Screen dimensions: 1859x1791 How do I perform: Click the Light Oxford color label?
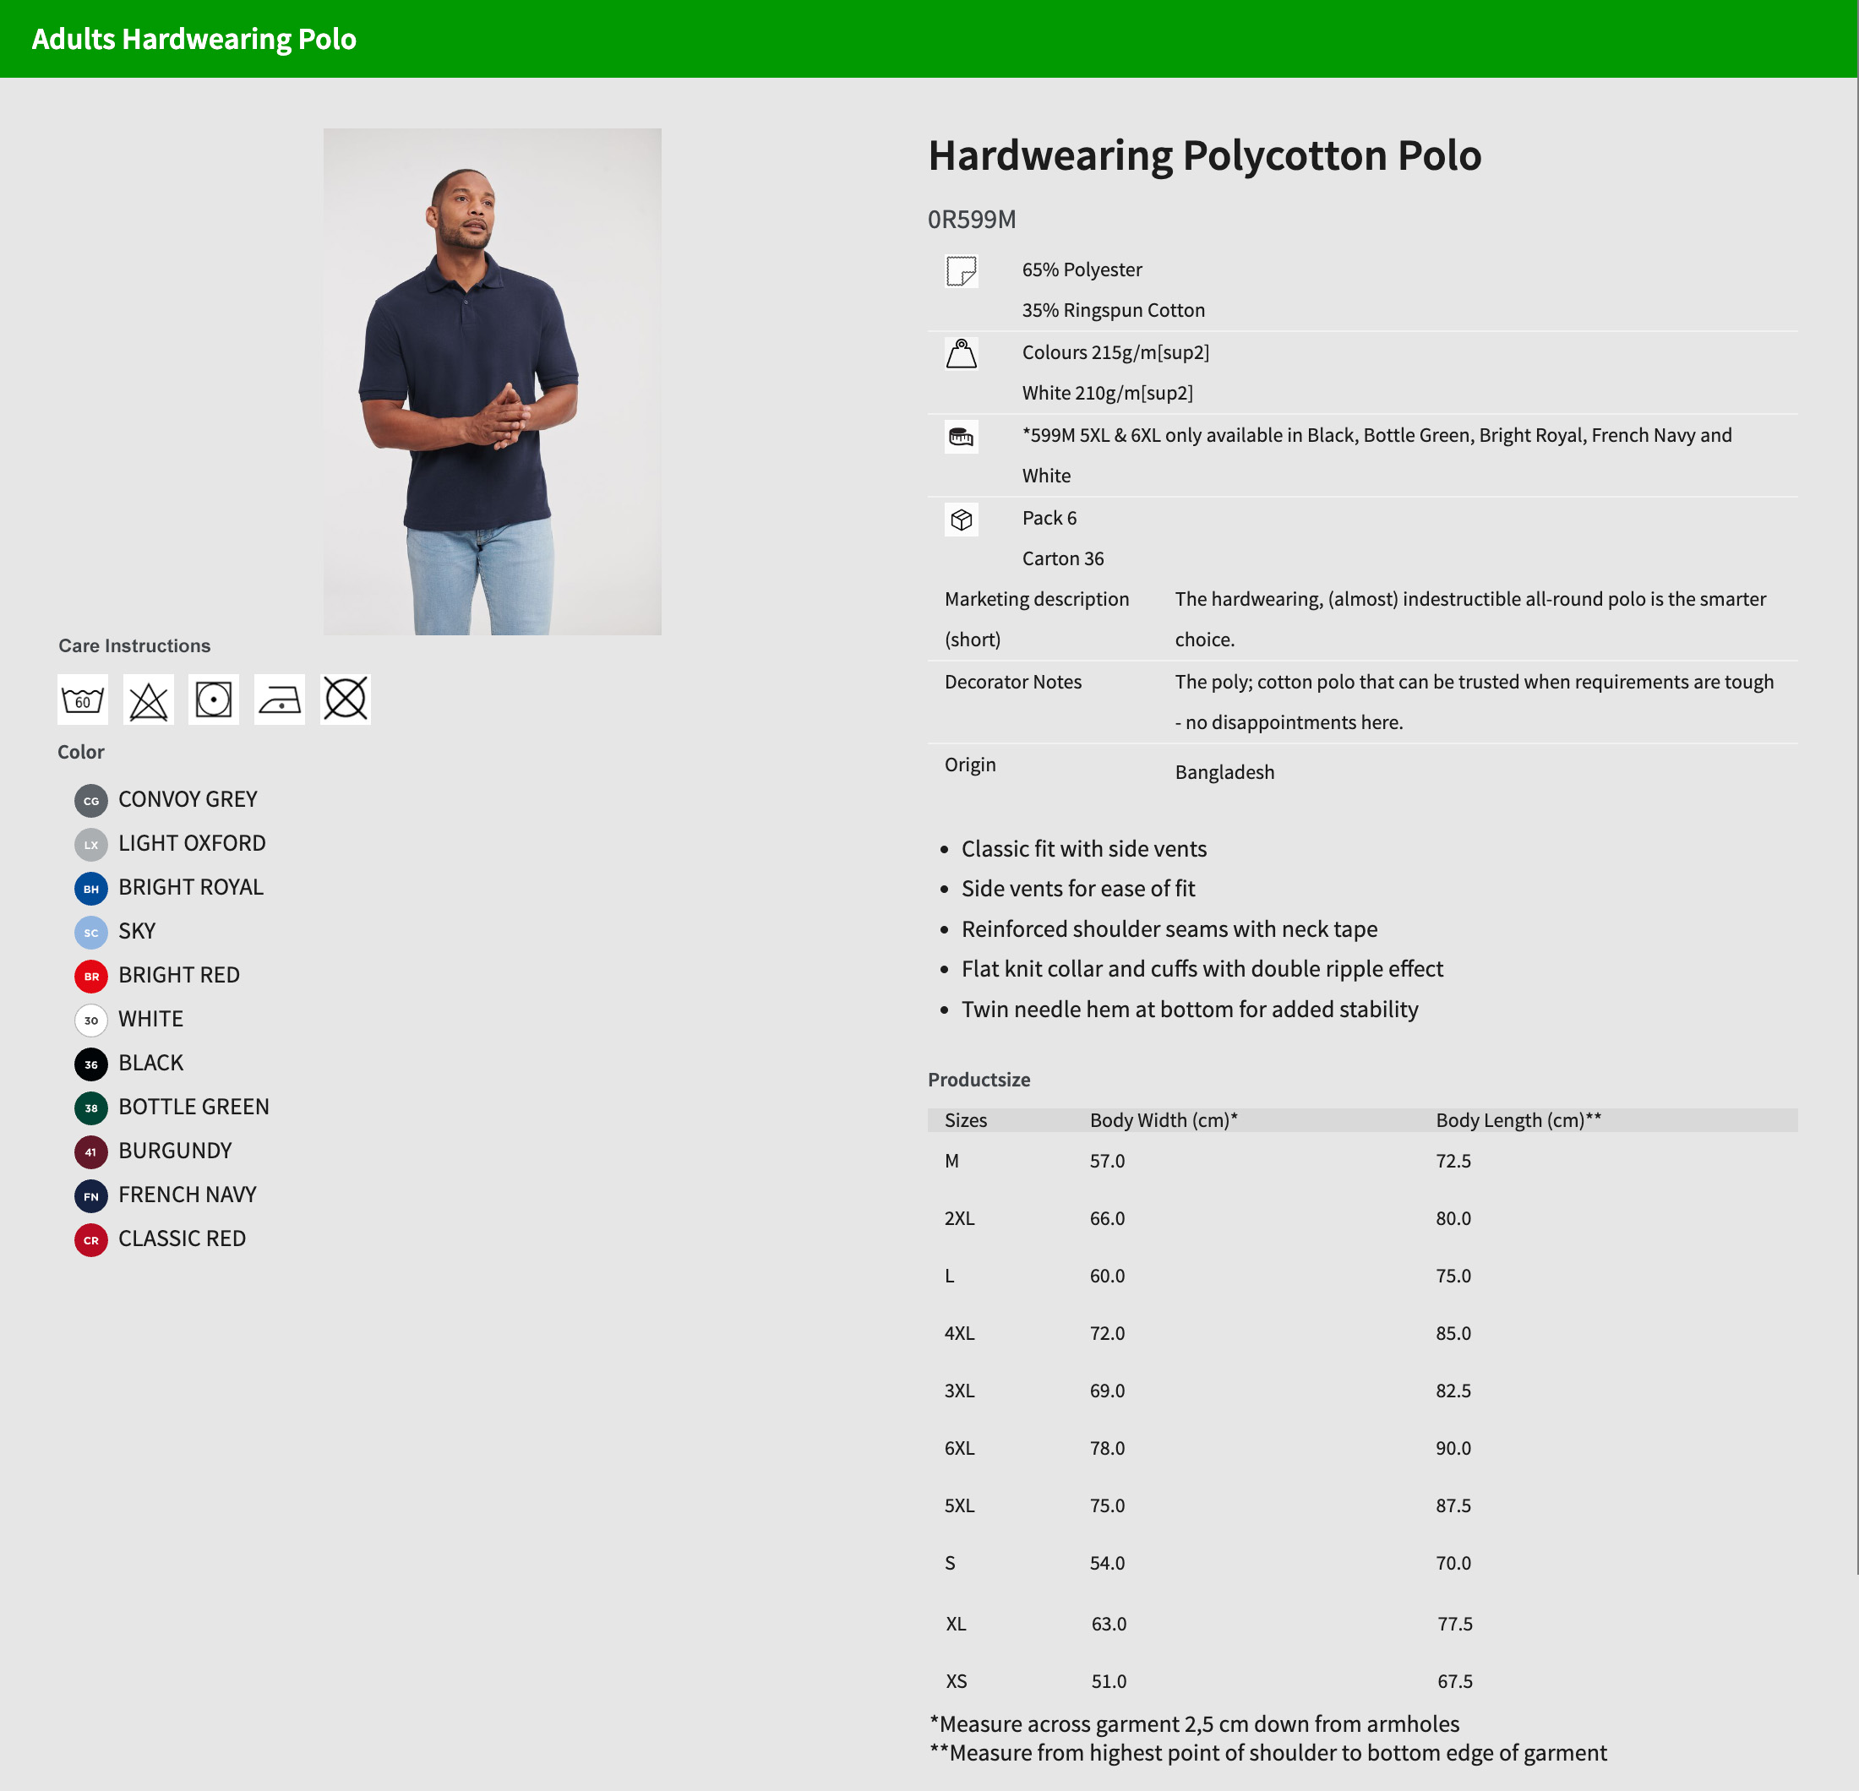192,843
